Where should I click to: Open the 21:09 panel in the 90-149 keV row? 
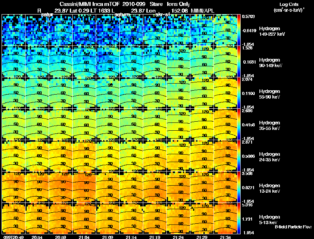pyautogui.click(x=108, y=62)
